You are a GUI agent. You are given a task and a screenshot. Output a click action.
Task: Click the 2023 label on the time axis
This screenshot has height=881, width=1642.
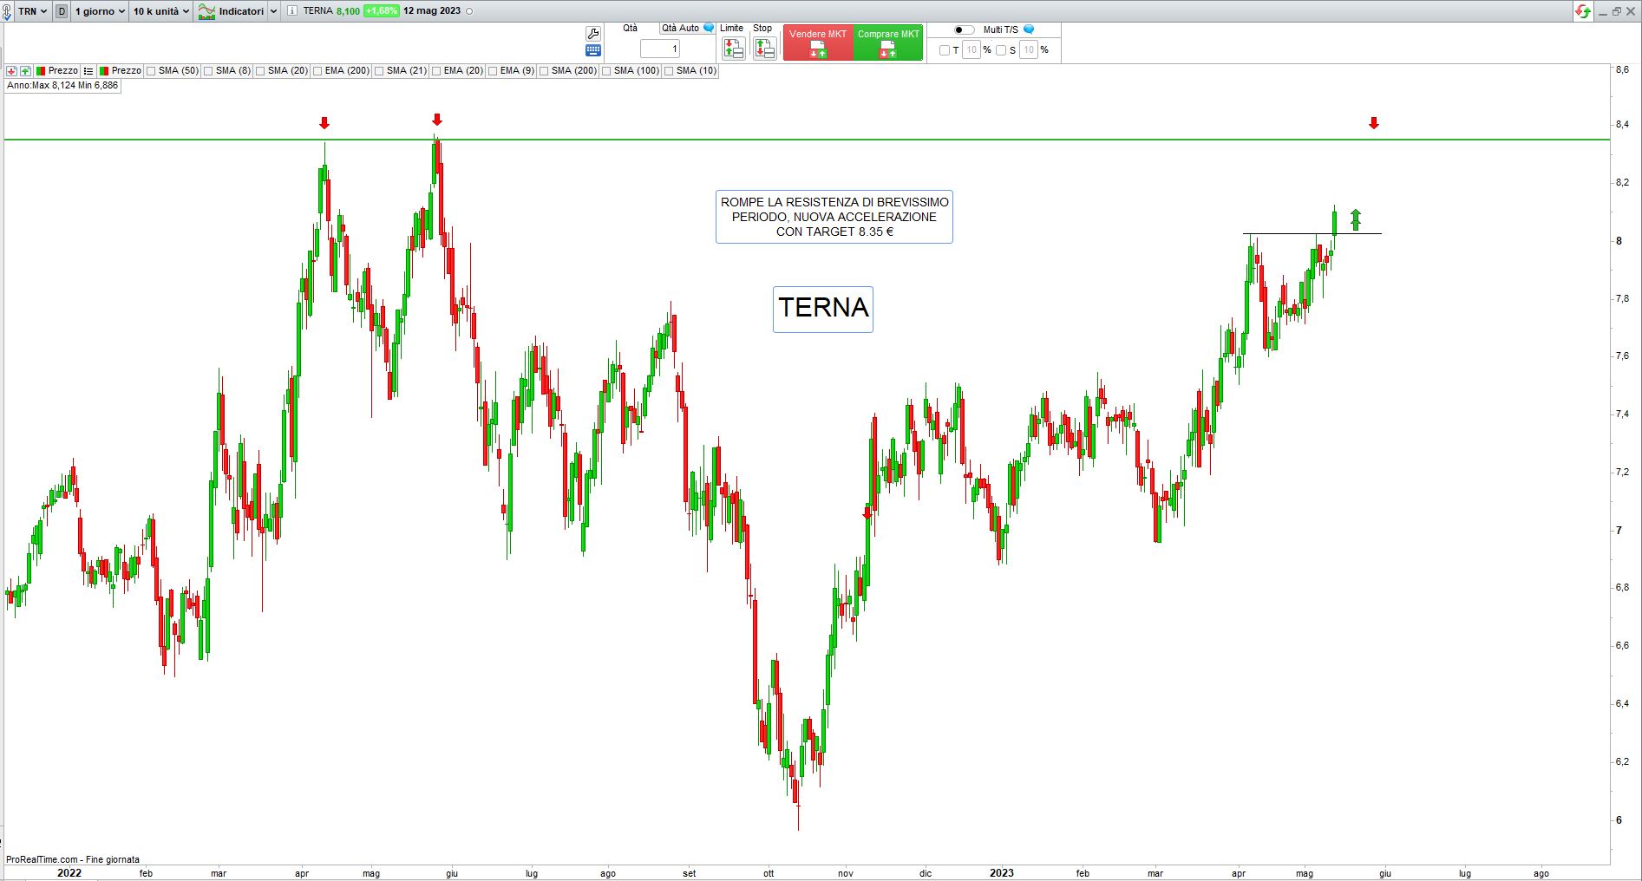tap(1002, 873)
